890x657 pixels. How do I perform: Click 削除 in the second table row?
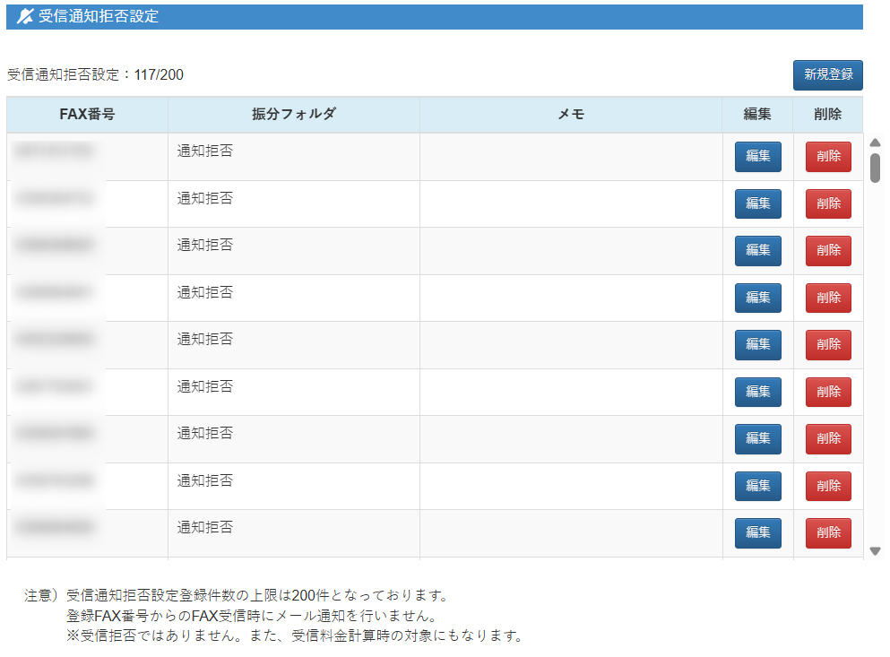[x=828, y=203]
